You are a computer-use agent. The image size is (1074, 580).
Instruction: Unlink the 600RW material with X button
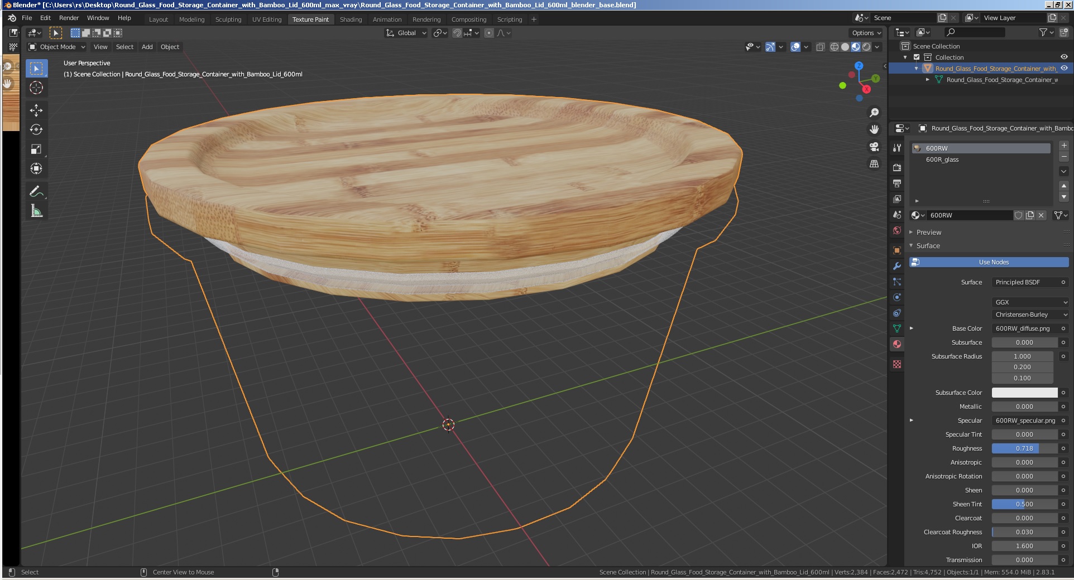[x=1041, y=215]
